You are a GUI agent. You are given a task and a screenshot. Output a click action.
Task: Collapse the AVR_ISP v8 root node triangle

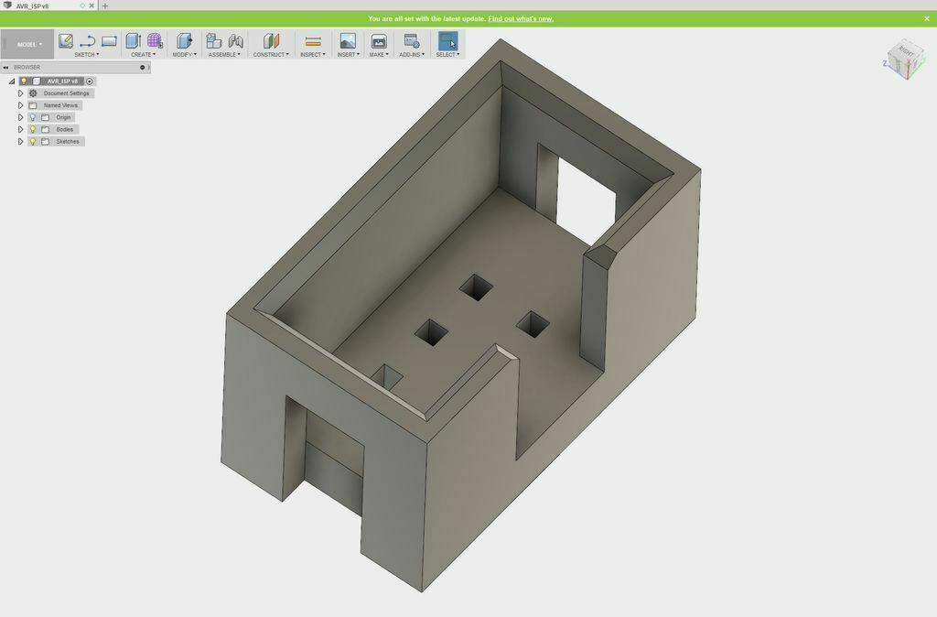12,81
